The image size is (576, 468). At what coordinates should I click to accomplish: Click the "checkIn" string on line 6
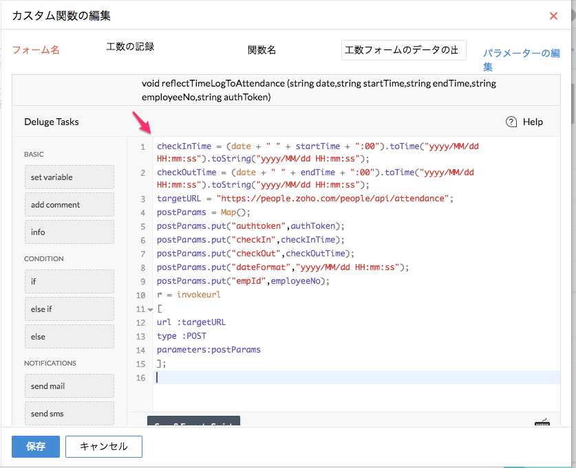point(254,240)
